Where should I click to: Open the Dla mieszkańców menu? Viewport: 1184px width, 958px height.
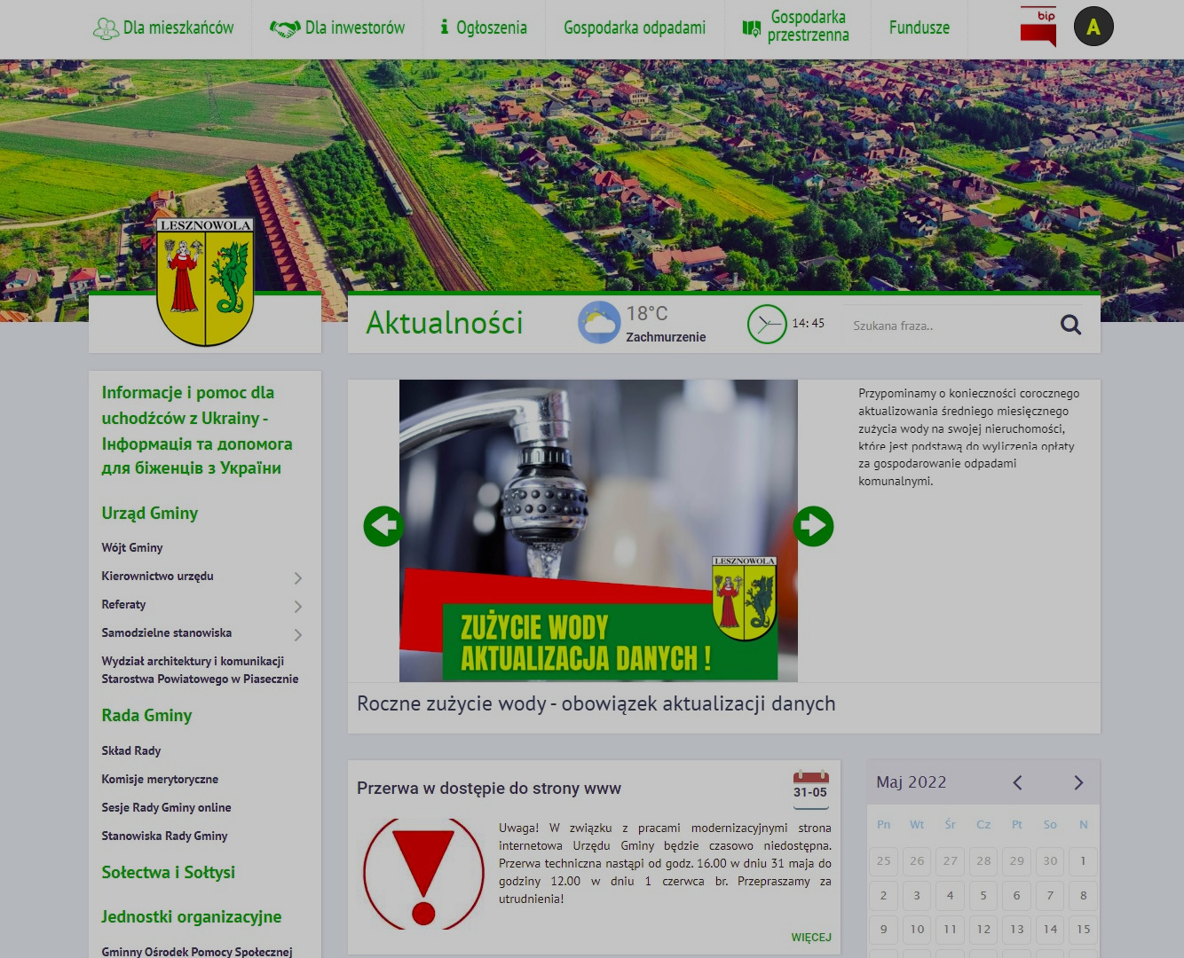[x=164, y=28]
